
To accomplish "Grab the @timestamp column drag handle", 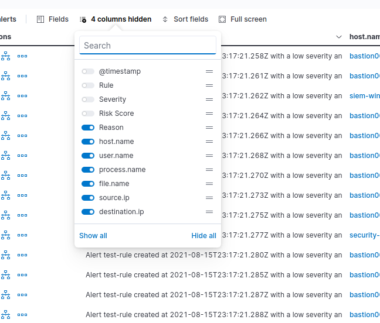I will coord(209,71).
